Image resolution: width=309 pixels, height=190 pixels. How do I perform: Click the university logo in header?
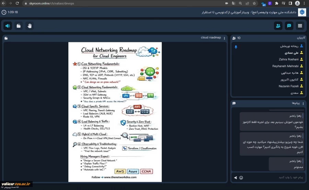pyautogui.click(x=302, y=12)
